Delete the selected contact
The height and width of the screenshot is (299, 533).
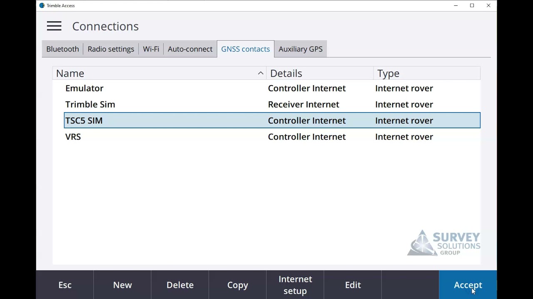coord(180,285)
